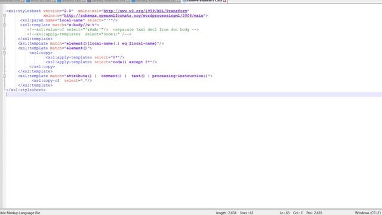Click the 'Windows (CR LF)' line-ending indicator
This screenshot has width=382, height=215.
pyautogui.click(x=368, y=213)
